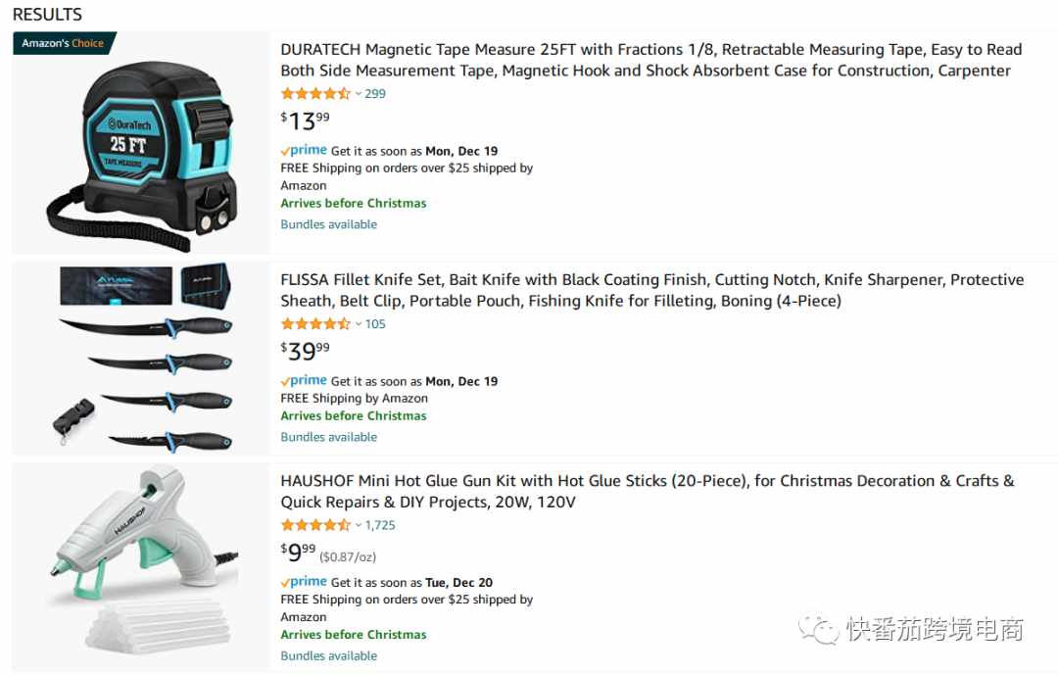Click the FLISSA knife set star rating
The image size is (1058, 675).
pyautogui.click(x=315, y=324)
